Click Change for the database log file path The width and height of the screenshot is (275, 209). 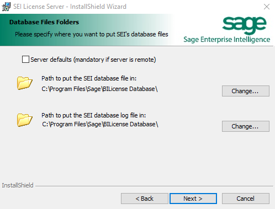click(246, 126)
